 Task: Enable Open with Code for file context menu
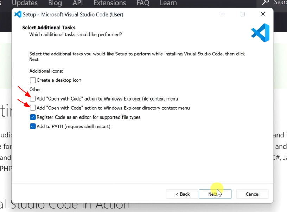(x=33, y=98)
